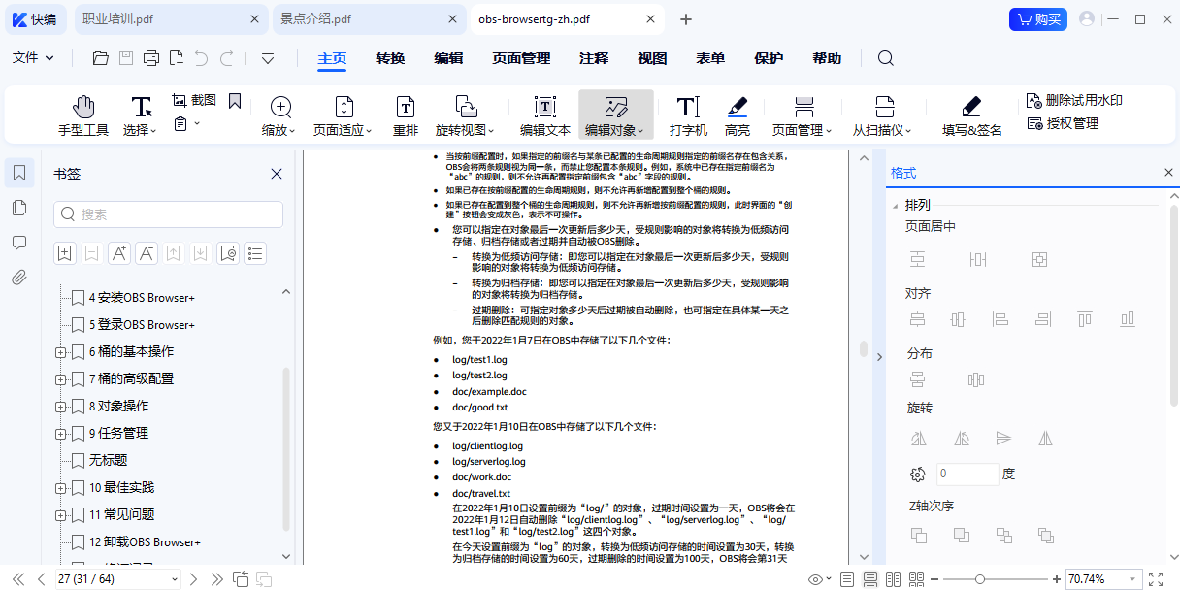Image resolution: width=1180 pixels, height=590 pixels.
Task: Click the zoom slider handle
Action: [980, 579]
